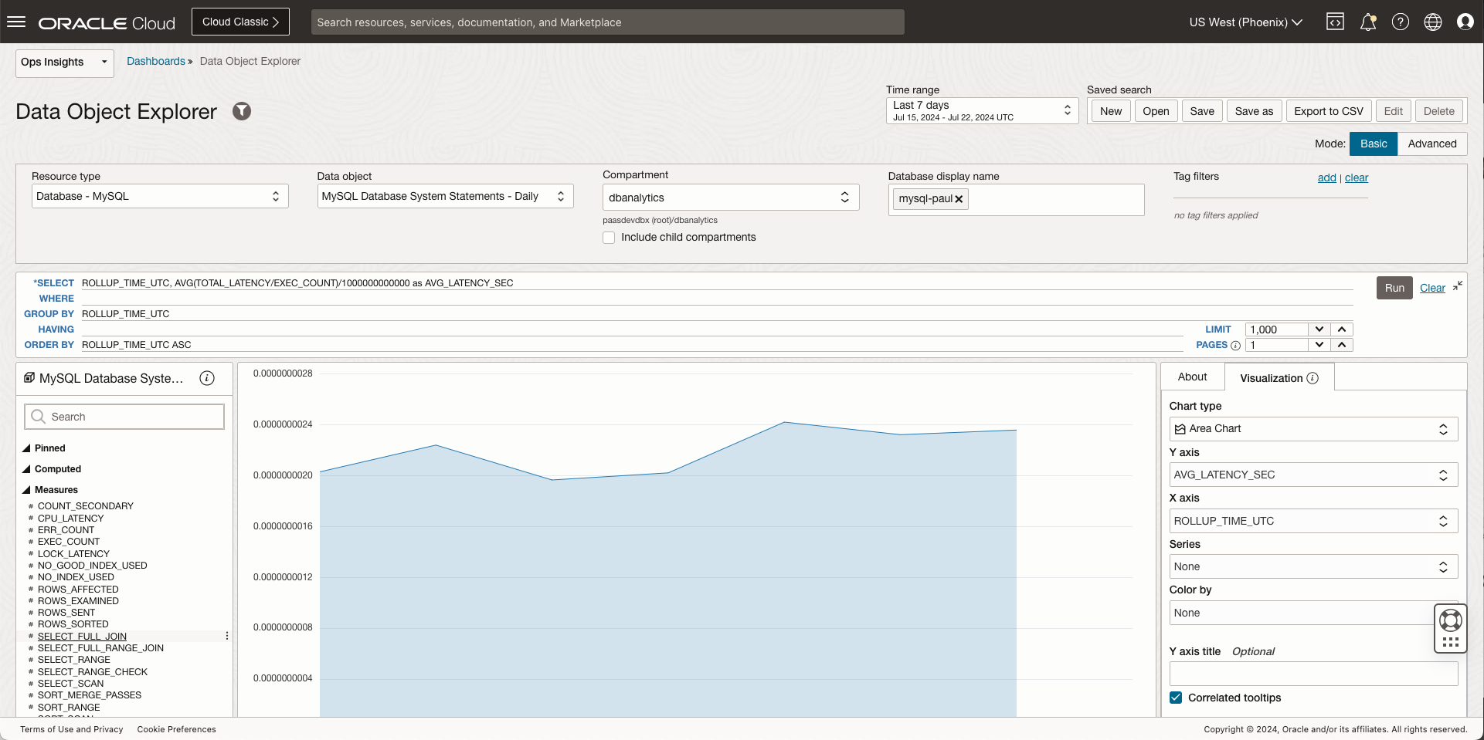This screenshot has width=1484, height=740.
Task: Open the Ops Insights service menu
Action: (x=64, y=63)
